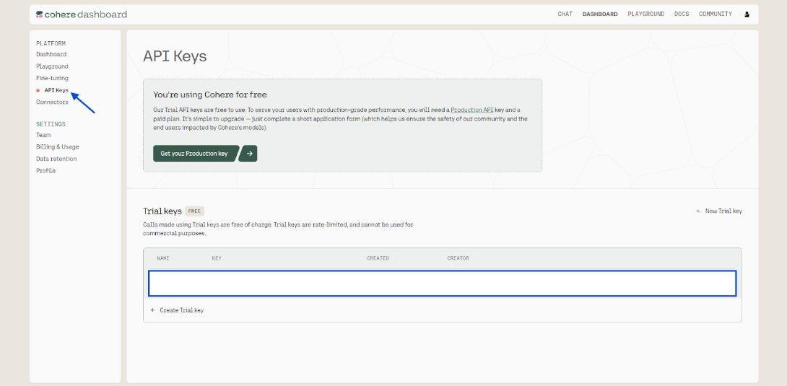Viewport: 787px width, 386px height.
Task: Navigate to Connectors in the sidebar
Action: [x=52, y=102]
